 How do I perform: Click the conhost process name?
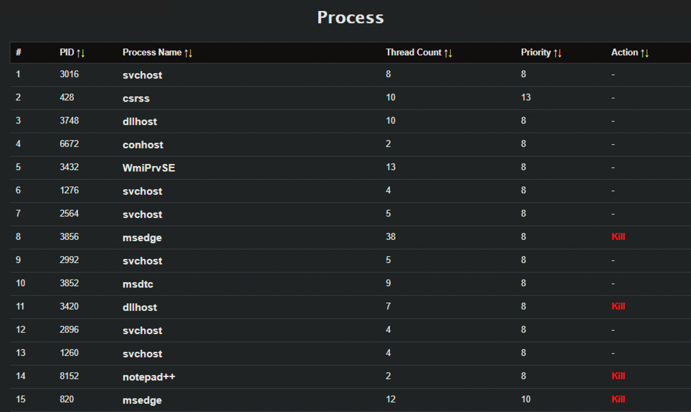(143, 145)
